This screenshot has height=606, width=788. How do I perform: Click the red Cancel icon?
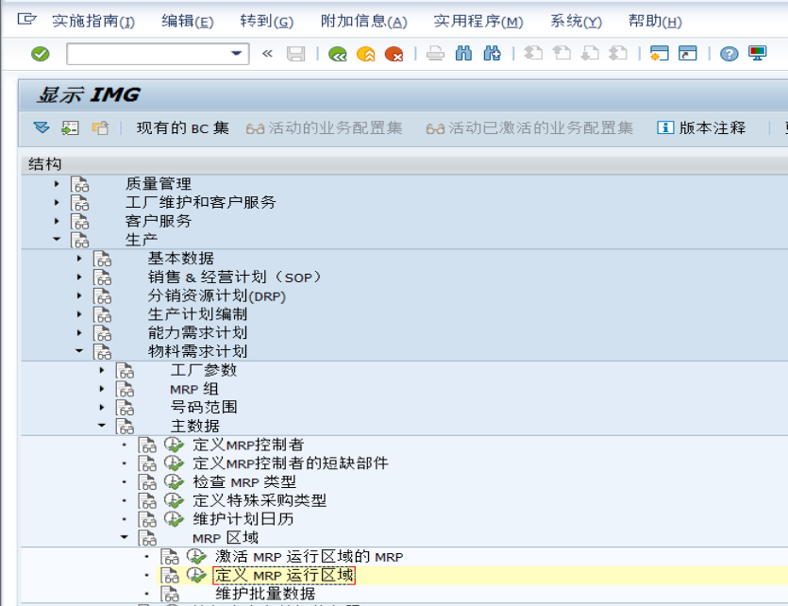coord(394,53)
